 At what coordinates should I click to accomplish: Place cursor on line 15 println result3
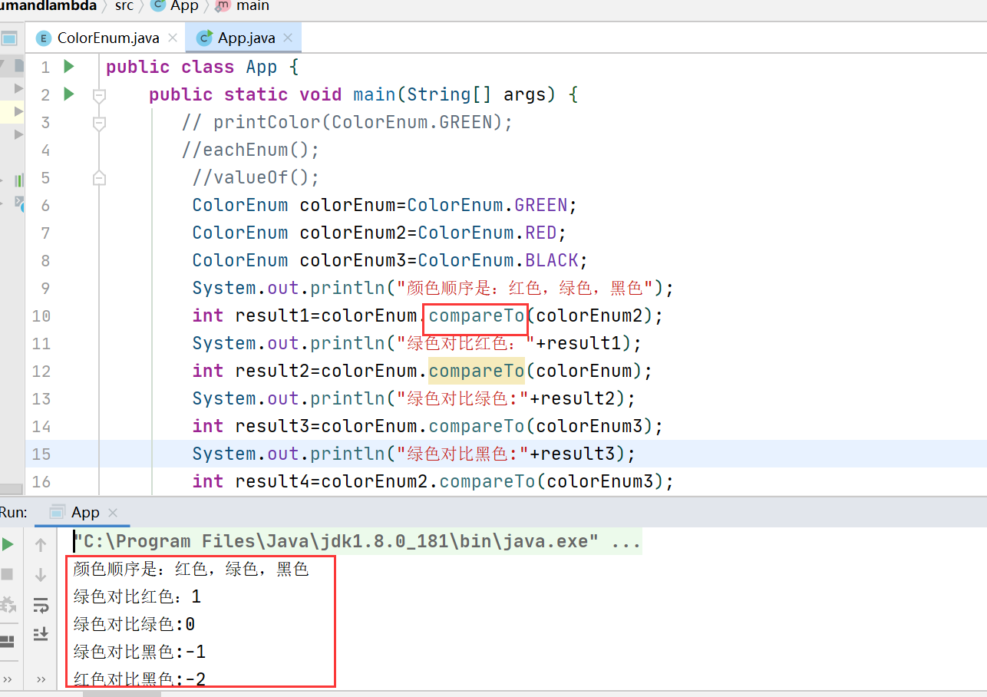coord(414,454)
